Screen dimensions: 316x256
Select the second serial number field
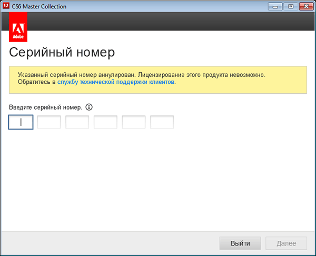tap(49, 122)
